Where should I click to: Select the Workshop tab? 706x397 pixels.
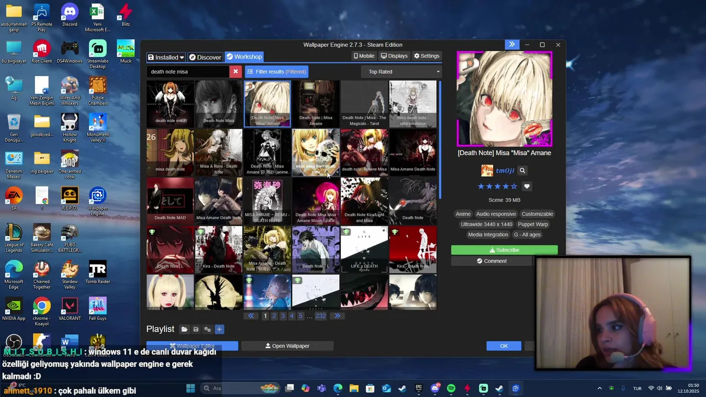point(244,57)
